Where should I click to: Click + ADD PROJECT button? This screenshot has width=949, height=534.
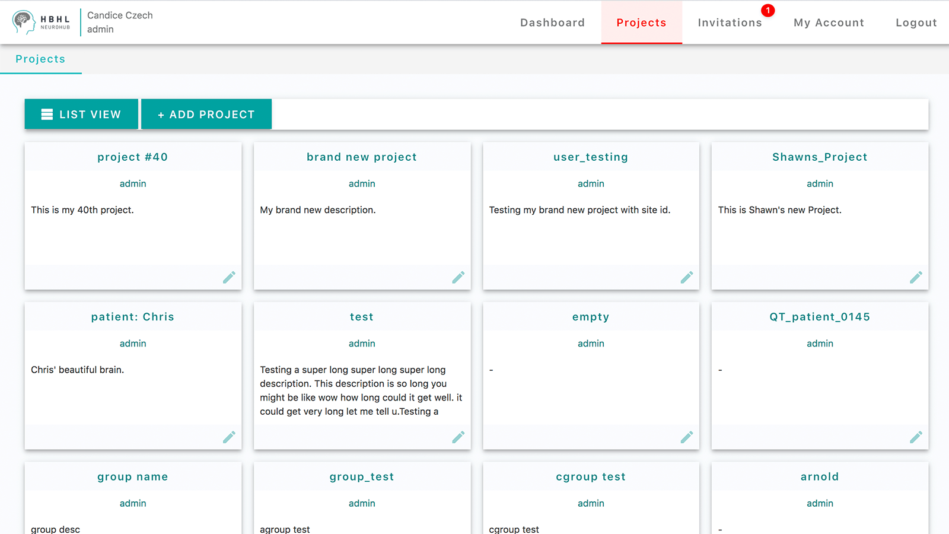coord(206,114)
